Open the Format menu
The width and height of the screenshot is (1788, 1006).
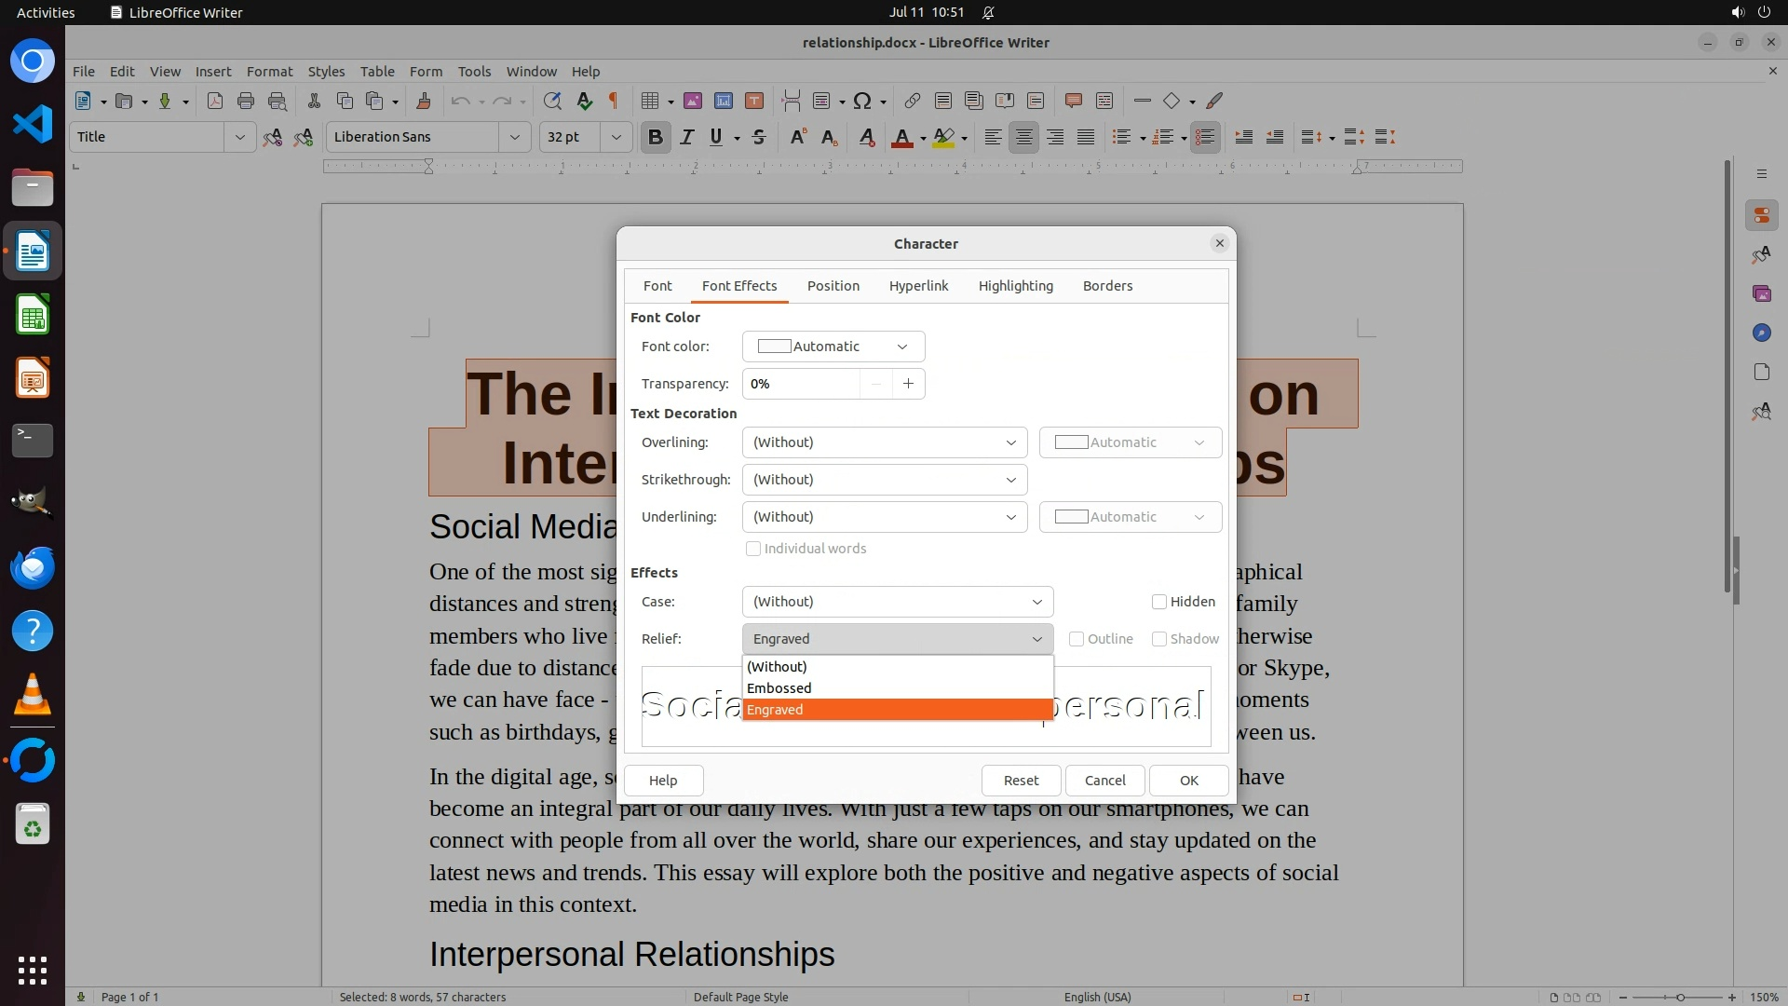(269, 72)
